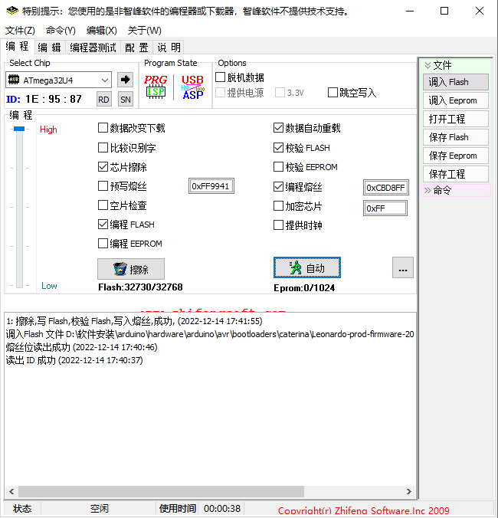Image resolution: width=498 pixels, height=518 pixels.
Task: Open the ATmega32U4 chip dropdown
Action: tap(105, 80)
